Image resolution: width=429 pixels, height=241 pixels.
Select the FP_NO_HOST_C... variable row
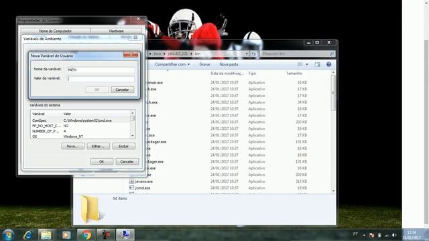(80, 126)
